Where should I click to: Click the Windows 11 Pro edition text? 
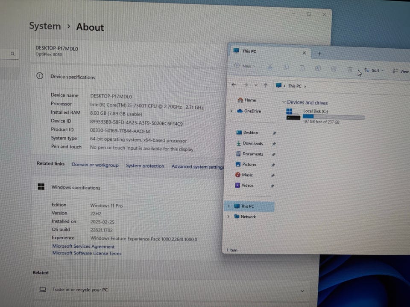(106, 206)
